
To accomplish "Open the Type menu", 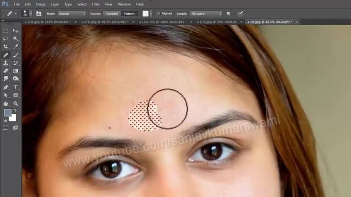I will pos(68,4).
